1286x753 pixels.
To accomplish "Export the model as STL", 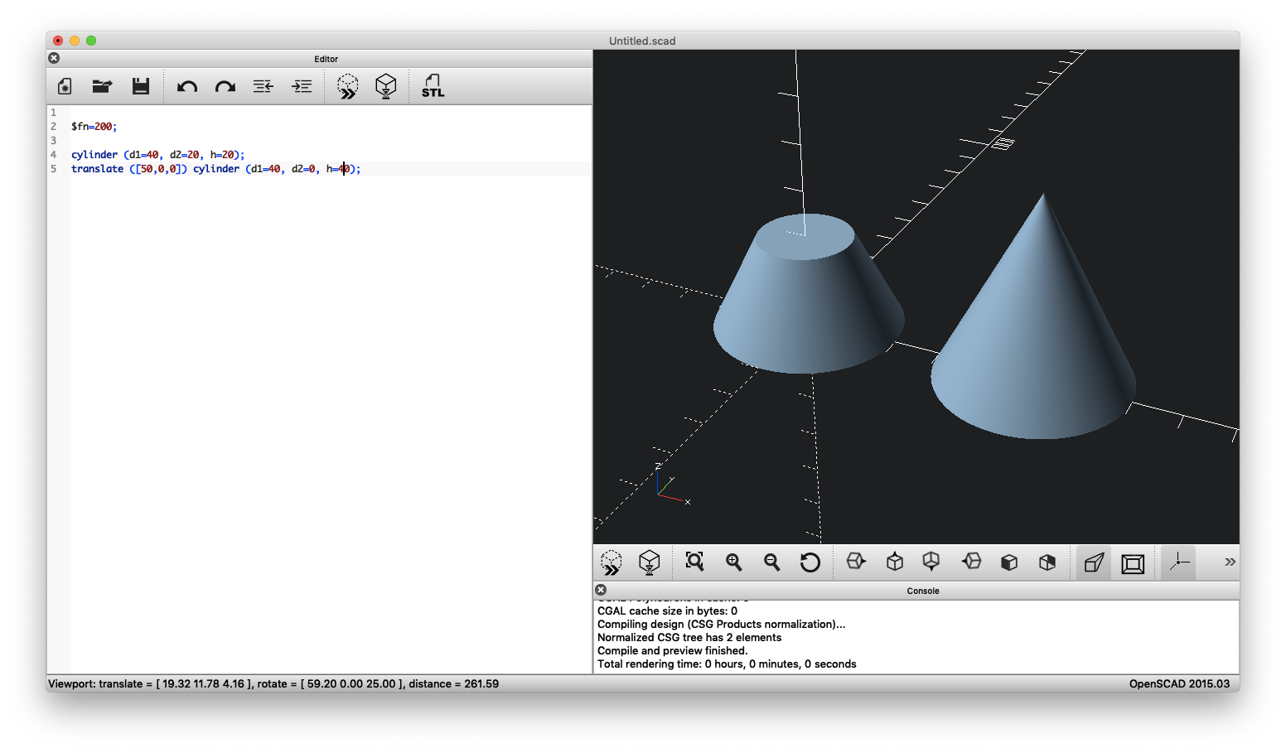I will pyautogui.click(x=432, y=85).
